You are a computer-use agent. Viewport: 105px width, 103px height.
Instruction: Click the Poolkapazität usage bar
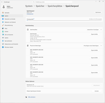[64, 20]
